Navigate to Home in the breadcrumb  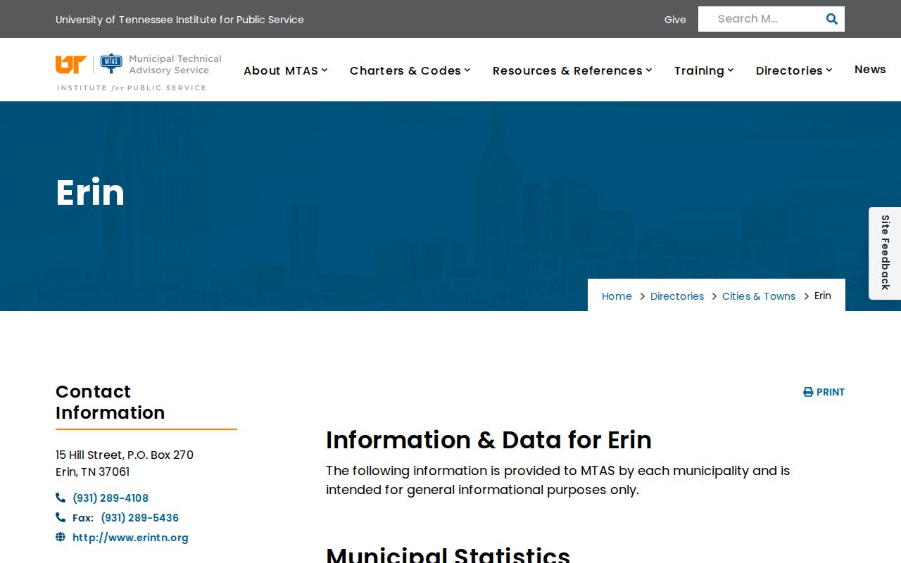pos(617,296)
